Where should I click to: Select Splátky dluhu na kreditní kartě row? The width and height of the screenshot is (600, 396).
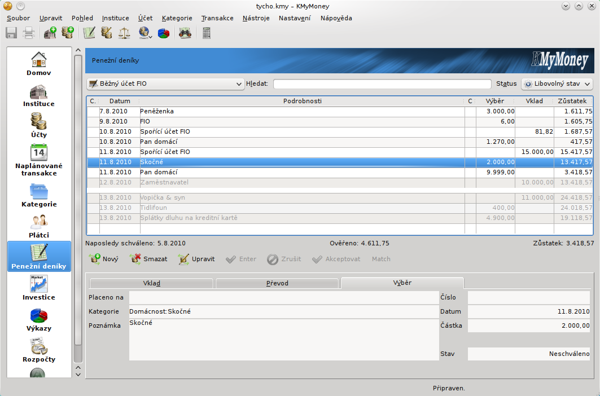(x=340, y=218)
